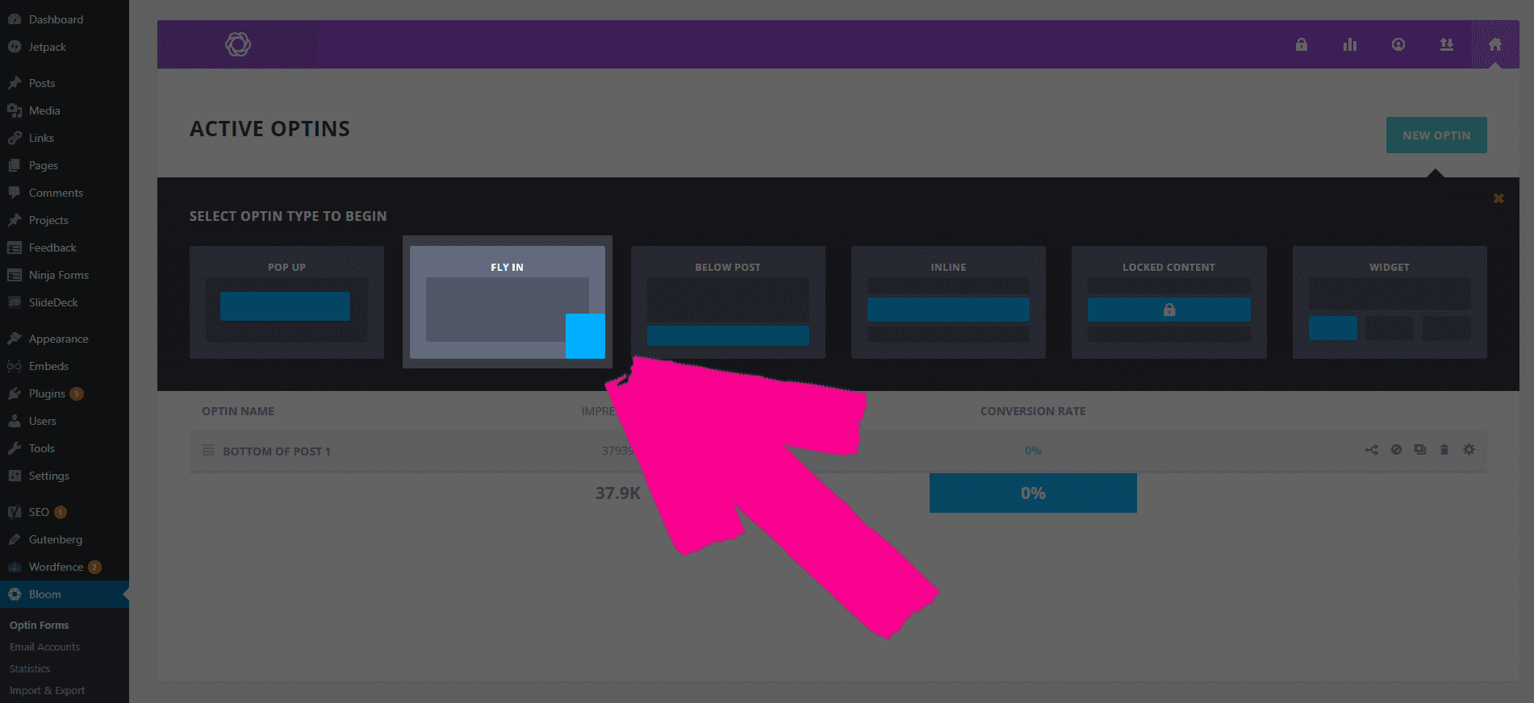Deactivate the Bottom of Post 1 optin
This screenshot has height=703, width=1534.
pos(1396,450)
